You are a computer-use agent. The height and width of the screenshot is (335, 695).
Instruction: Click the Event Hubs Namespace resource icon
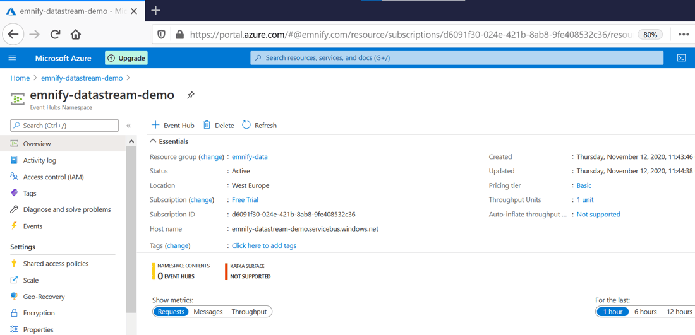[18, 99]
